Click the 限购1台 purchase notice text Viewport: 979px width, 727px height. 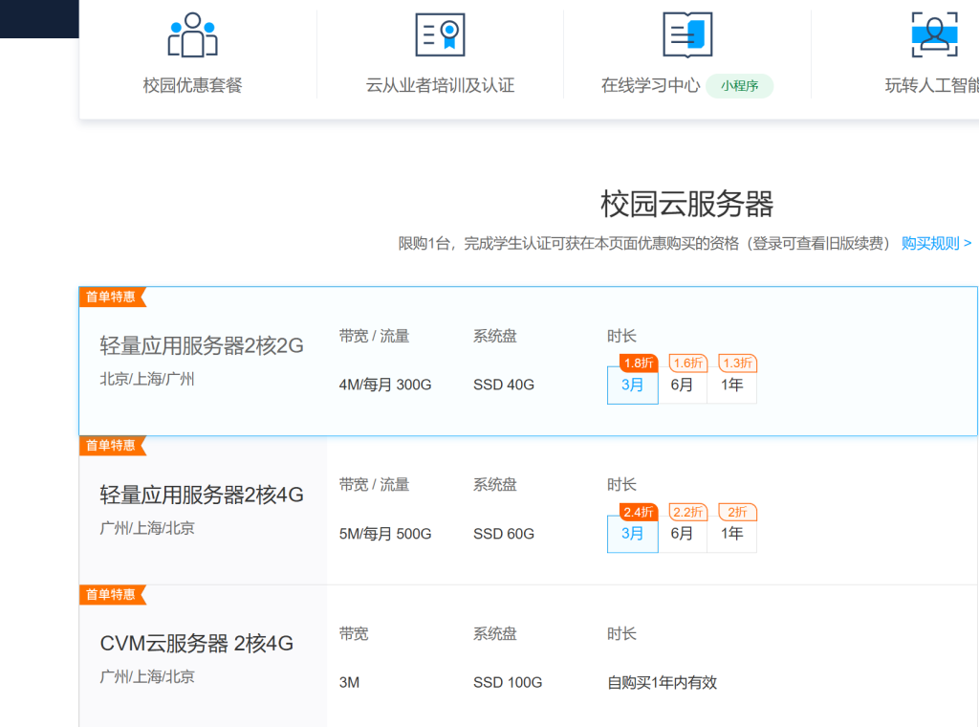pyautogui.click(x=645, y=243)
